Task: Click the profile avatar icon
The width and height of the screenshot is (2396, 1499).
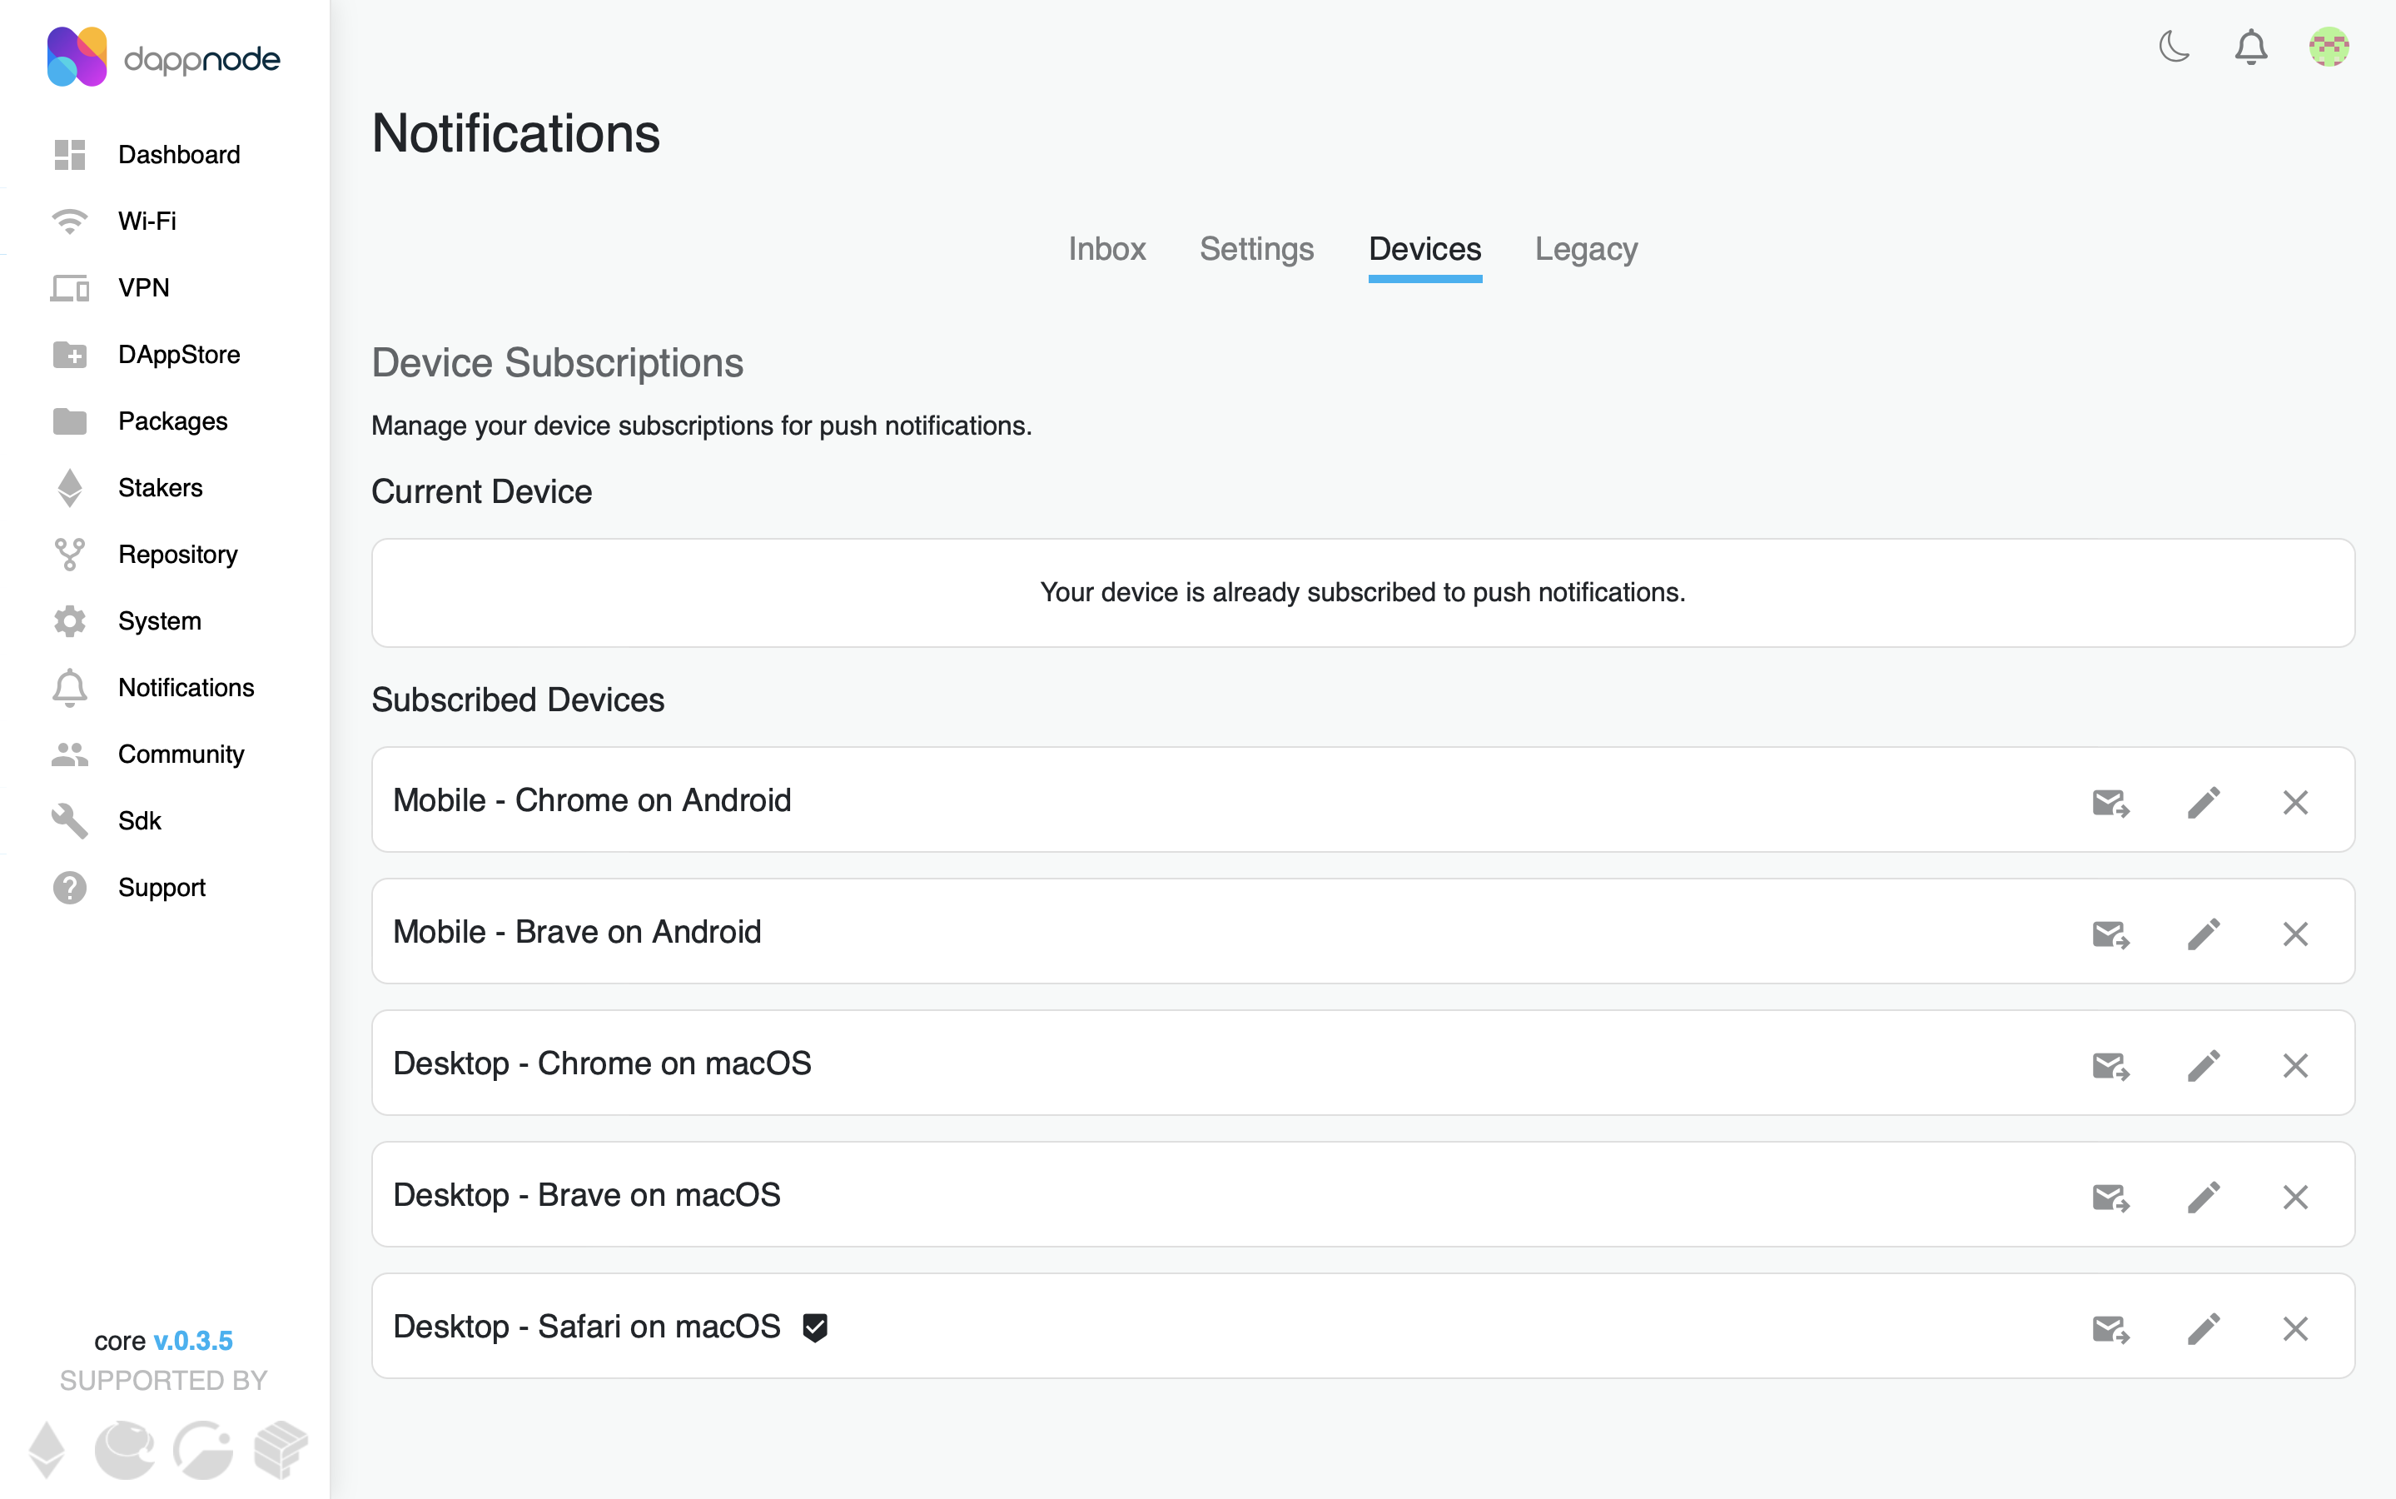Action: pos(2329,47)
